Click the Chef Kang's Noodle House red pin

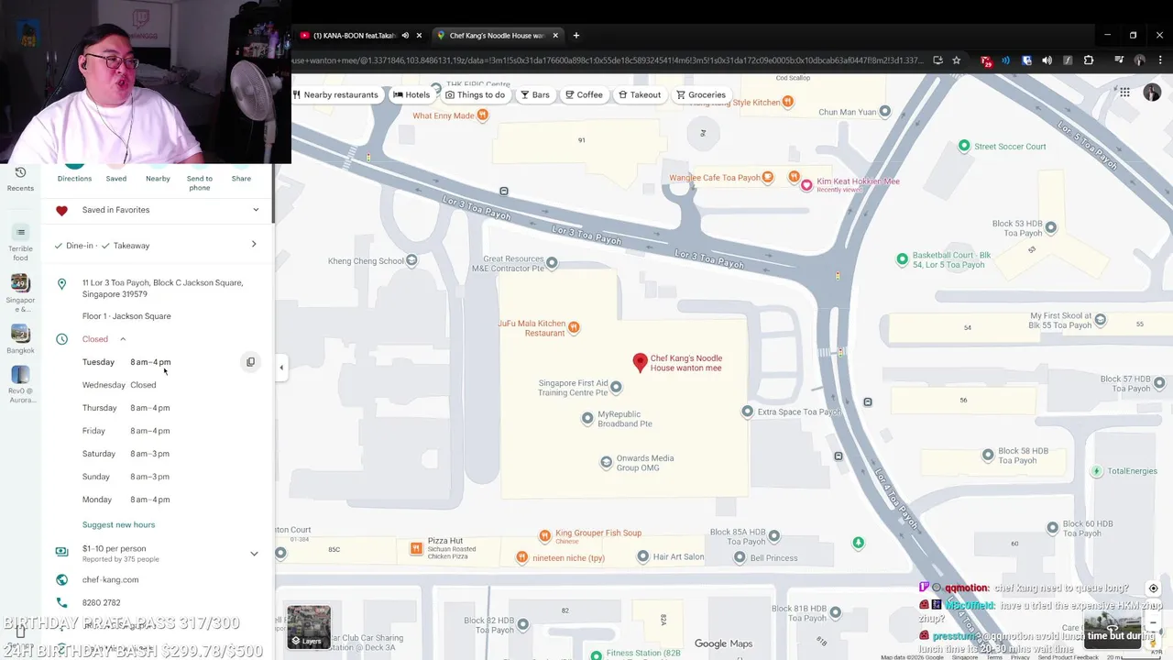641,363
